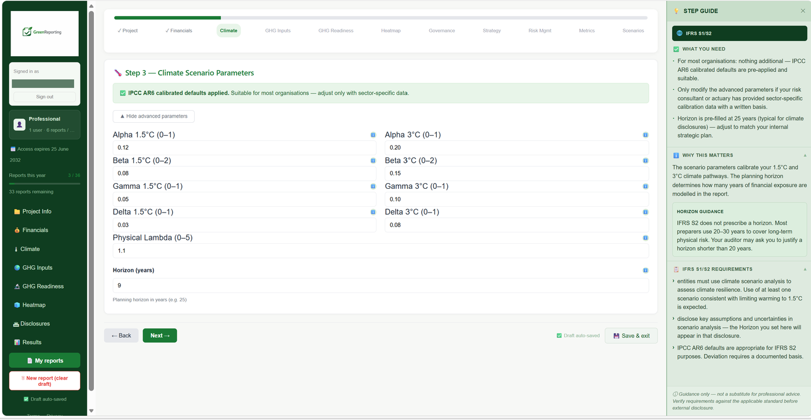811x420 pixels.
Task: Click the 'Horizon Guidance' heading
Action: (x=700, y=211)
